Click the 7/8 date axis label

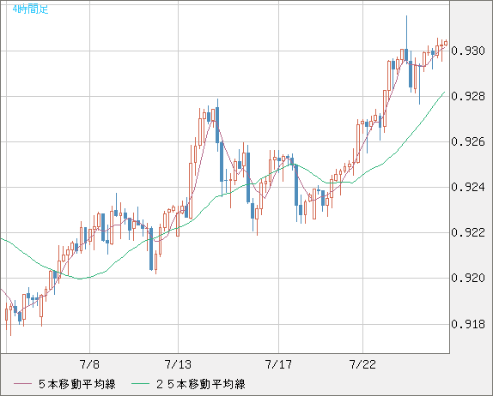(x=89, y=364)
